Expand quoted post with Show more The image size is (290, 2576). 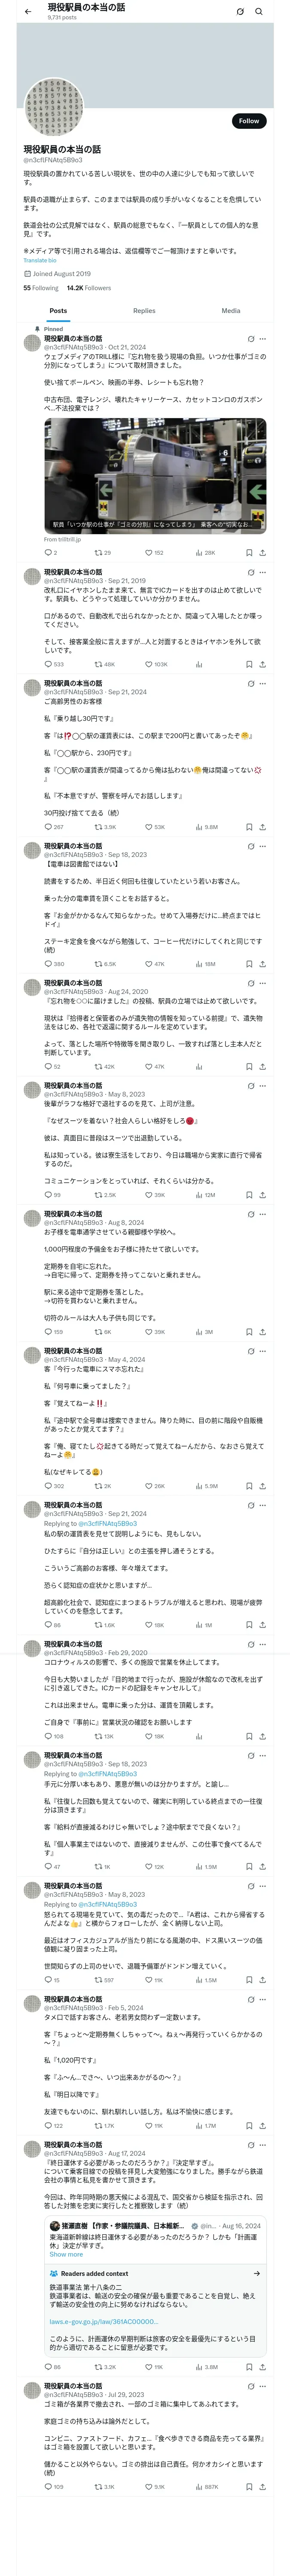(66, 2254)
